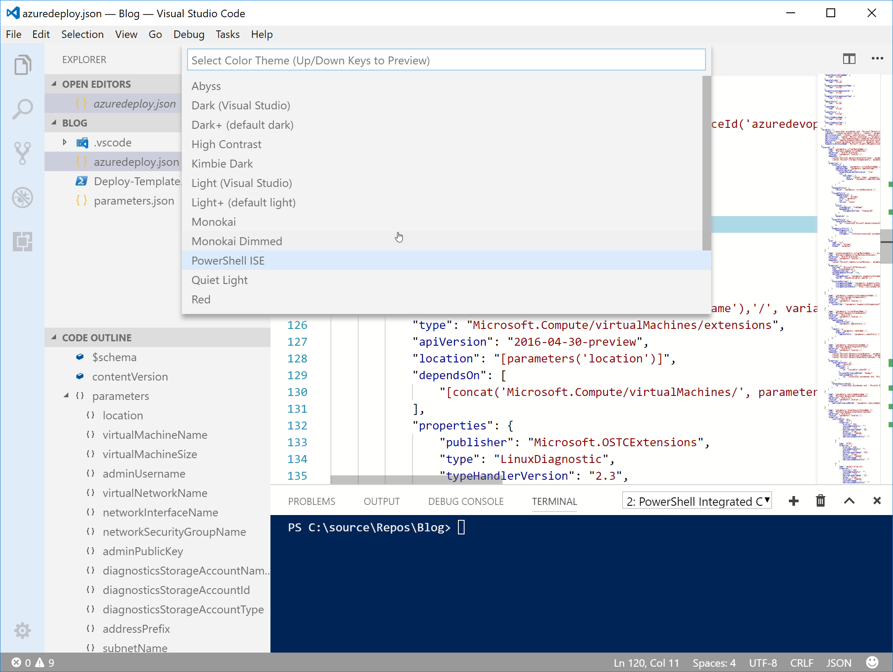Image resolution: width=893 pixels, height=672 pixels.
Task: Open the Settings gear at bottom left
Action: [23, 631]
